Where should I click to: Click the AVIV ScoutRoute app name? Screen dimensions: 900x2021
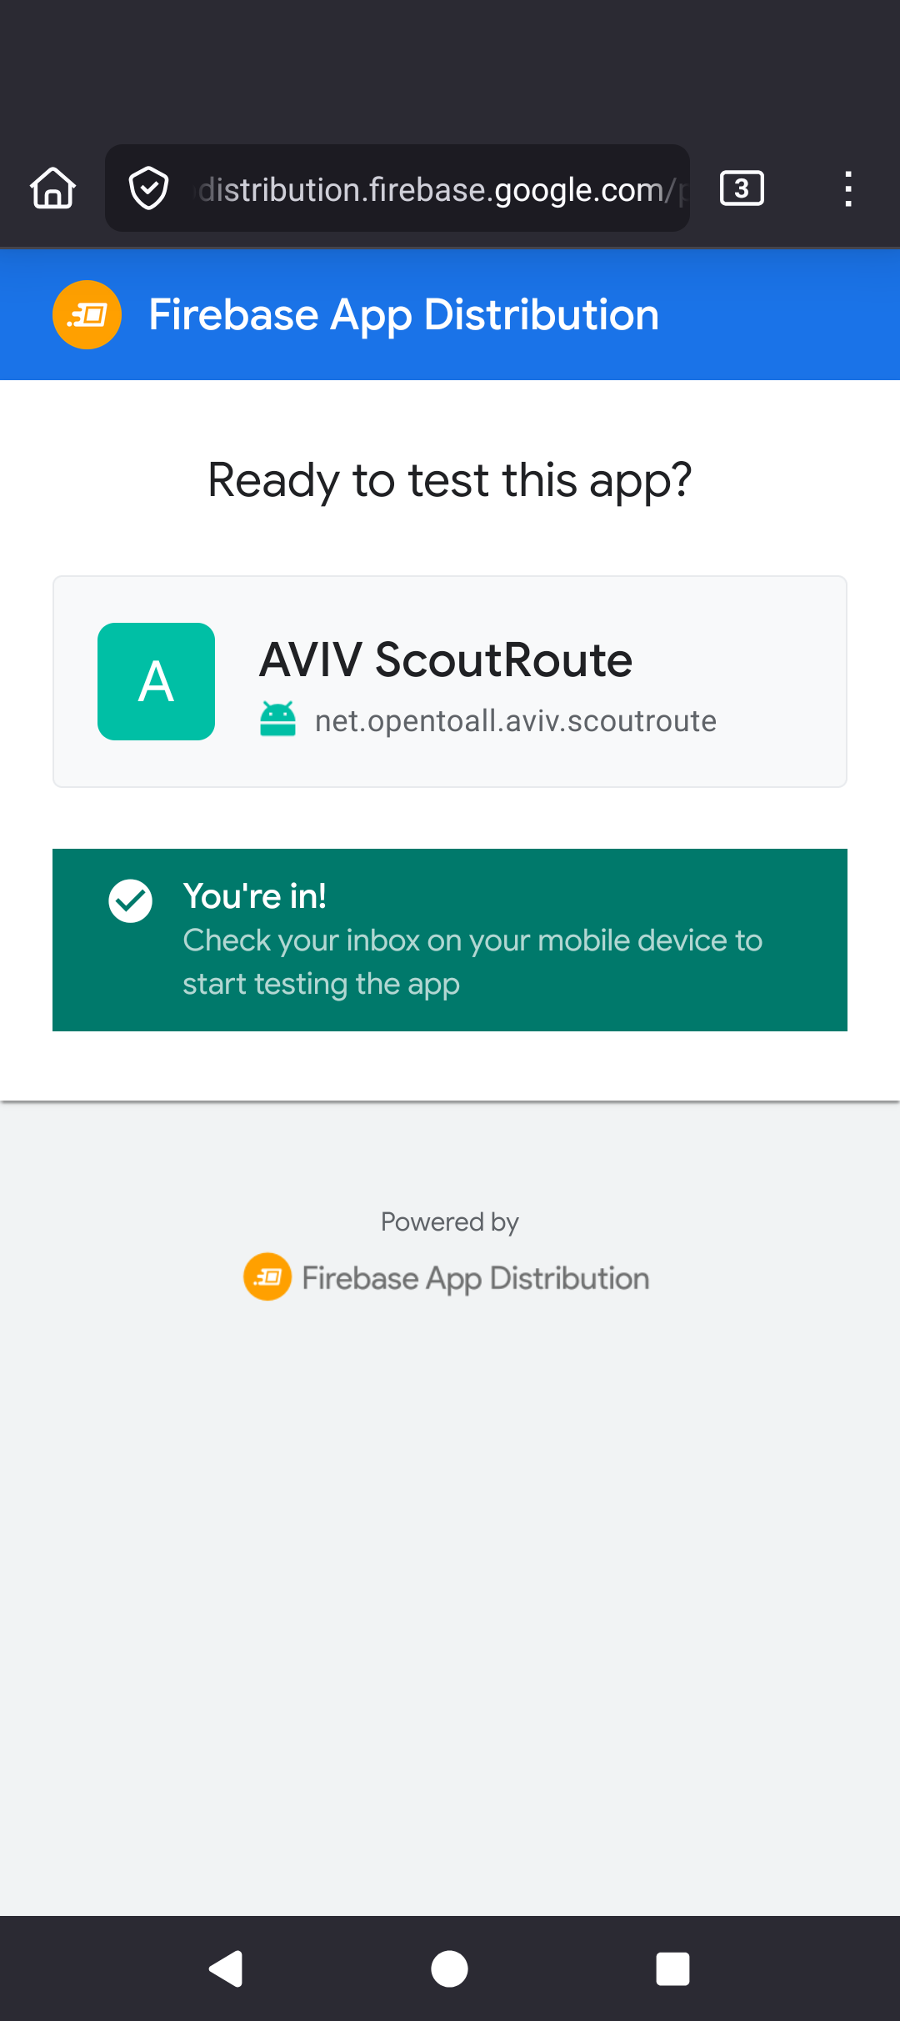pos(445,659)
